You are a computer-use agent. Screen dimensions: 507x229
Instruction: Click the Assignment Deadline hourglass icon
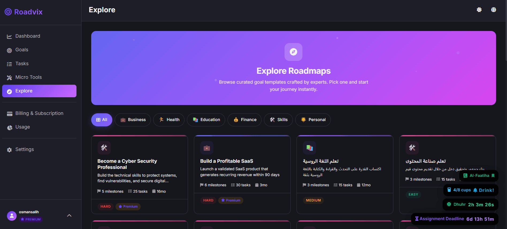[417, 219]
